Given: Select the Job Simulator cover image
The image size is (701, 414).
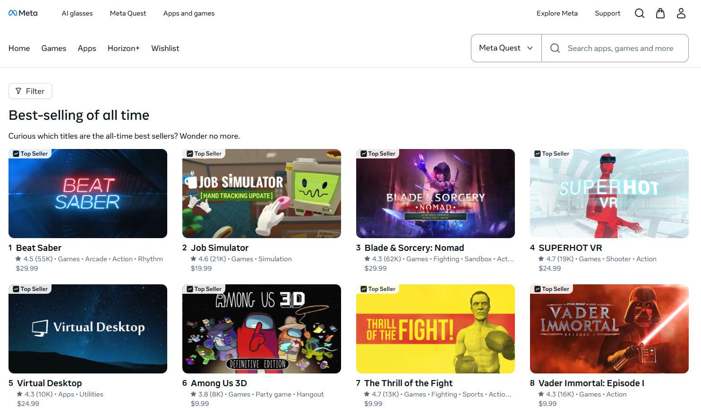Looking at the screenshot, I should pos(262,193).
